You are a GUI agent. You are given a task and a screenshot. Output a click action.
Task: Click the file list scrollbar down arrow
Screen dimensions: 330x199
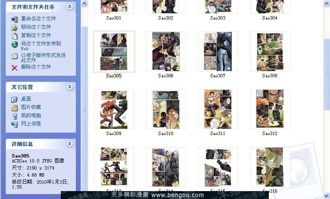coord(326,196)
